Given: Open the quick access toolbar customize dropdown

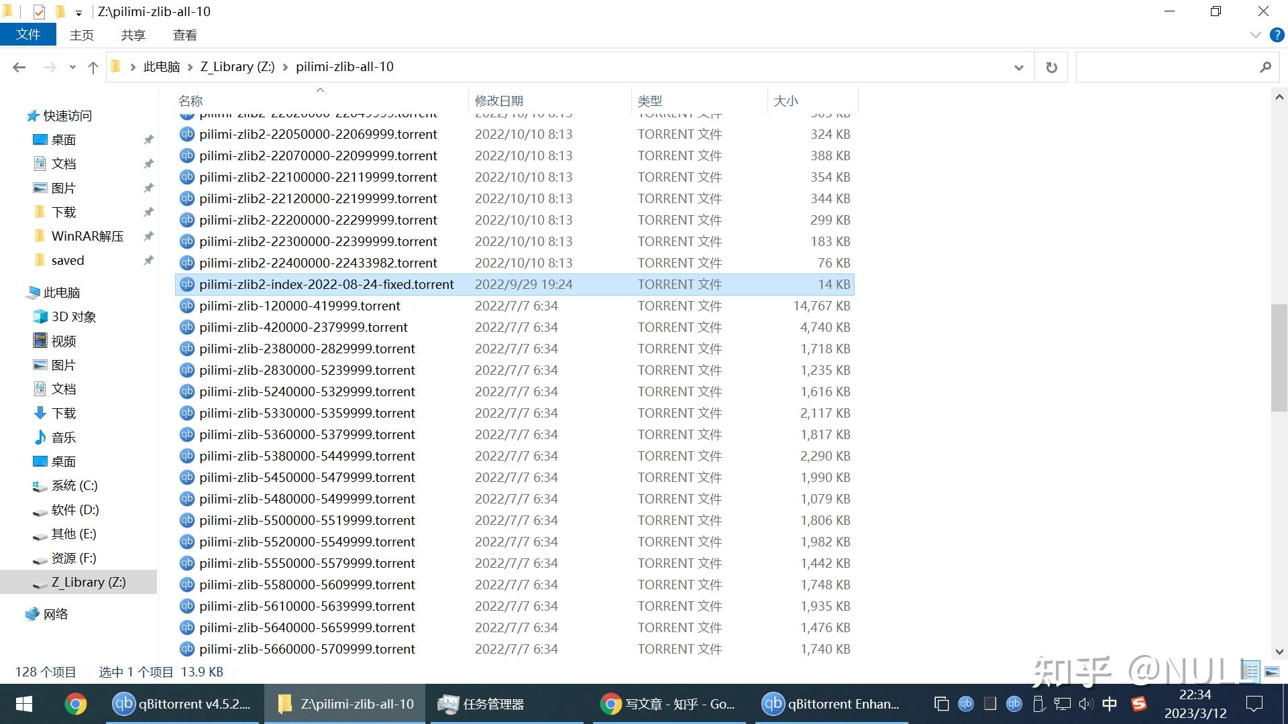Looking at the screenshot, I should tap(78, 12).
